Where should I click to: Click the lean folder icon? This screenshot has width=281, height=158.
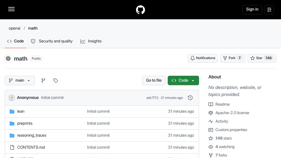[12, 111]
